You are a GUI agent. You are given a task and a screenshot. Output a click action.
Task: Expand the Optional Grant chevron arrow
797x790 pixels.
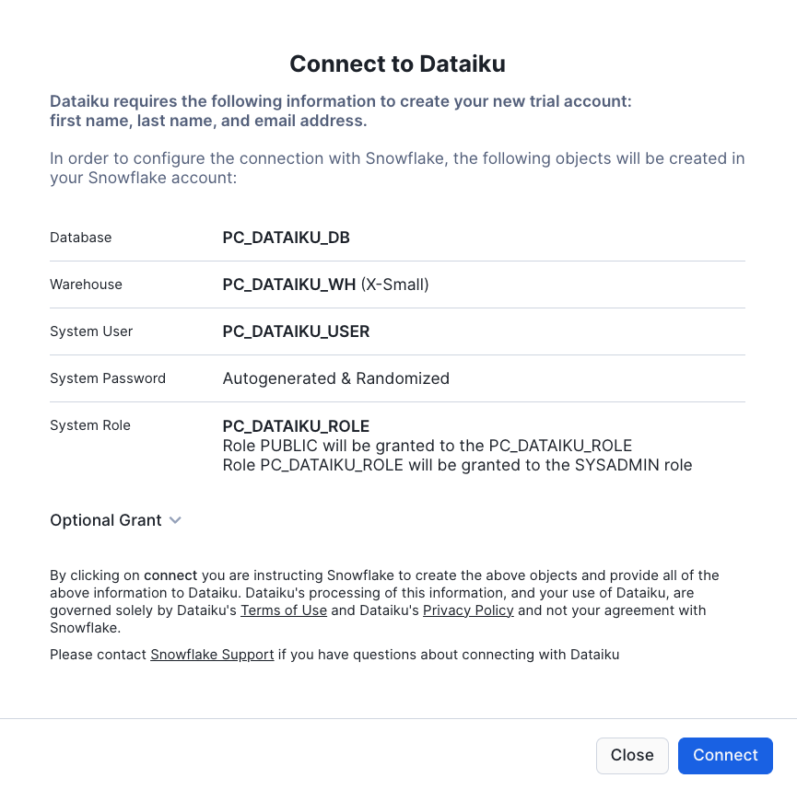(x=175, y=520)
